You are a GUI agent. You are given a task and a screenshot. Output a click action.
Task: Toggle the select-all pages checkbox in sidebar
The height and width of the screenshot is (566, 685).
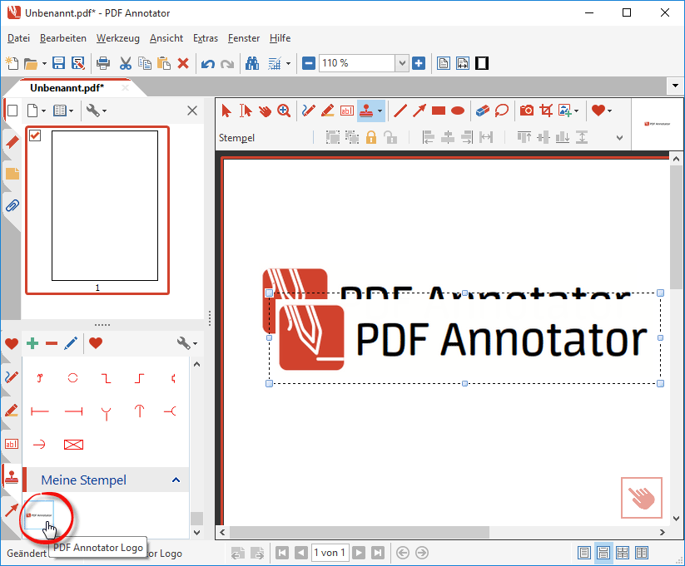(12, 111)
